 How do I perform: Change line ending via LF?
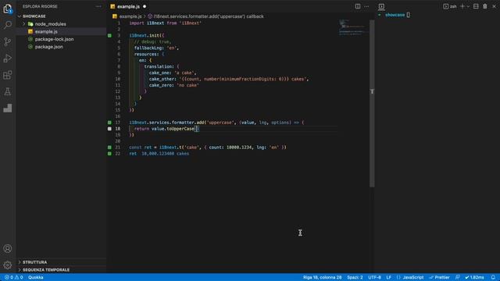click(389, 277)
